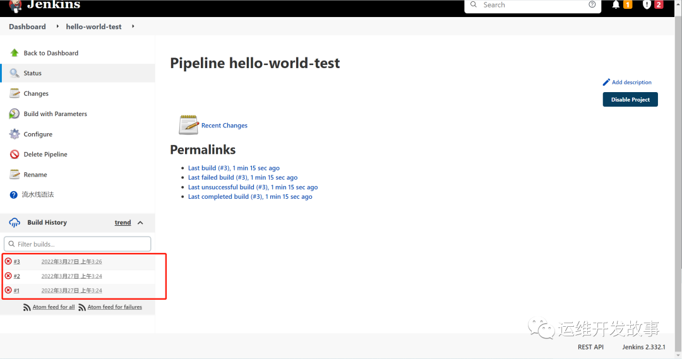Open the build history trend link
This screenshot has height=359, width=682.
click(x=123, y=223)
